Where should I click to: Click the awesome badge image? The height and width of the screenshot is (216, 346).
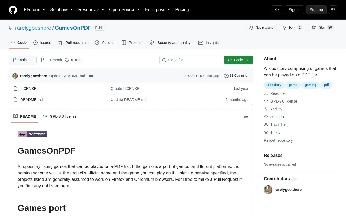(x=32, y=134)
